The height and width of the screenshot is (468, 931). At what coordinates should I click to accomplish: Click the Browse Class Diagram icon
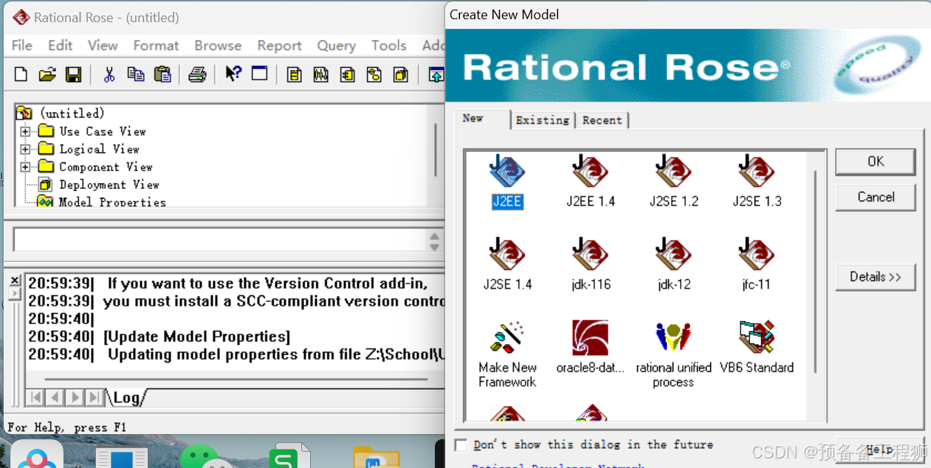pyautogui.click(x=294, y=75)
